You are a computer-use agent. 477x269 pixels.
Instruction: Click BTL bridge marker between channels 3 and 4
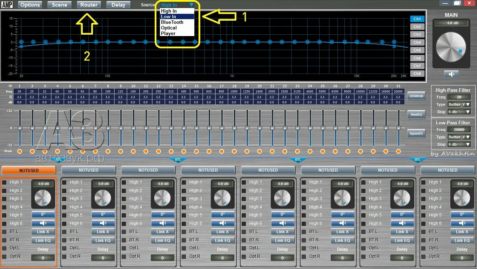coord(178,160)
